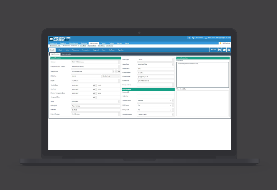Image resolution: width=277 pixels, height=190 pixels.
Task: Open the Asbestos results dropdown
Action: 173,115
